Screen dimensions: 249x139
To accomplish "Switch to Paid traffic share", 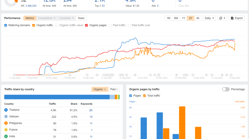I will point(114,89).
